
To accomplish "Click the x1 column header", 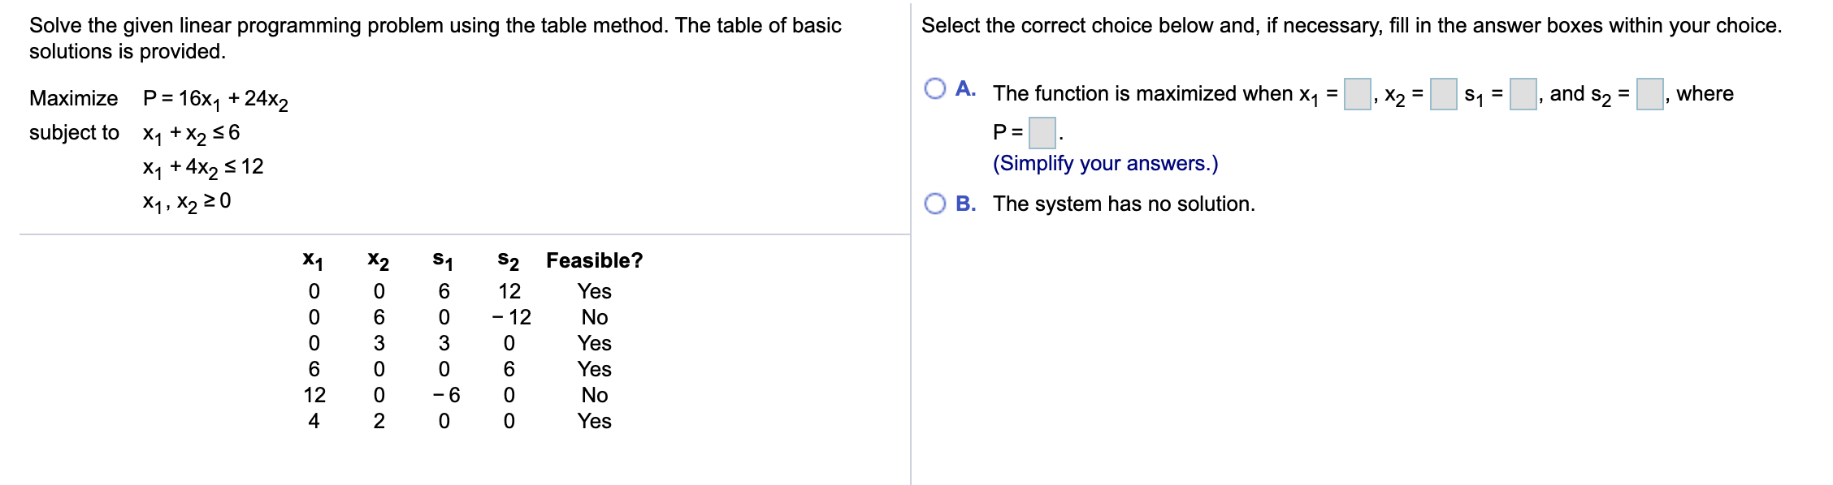I will [x=313, y=261].
